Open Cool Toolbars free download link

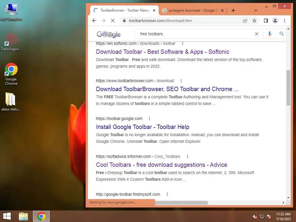click(x=162, y=165)
